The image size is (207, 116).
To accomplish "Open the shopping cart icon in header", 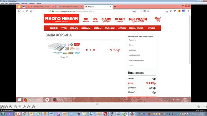I will [x=158, y=19].
